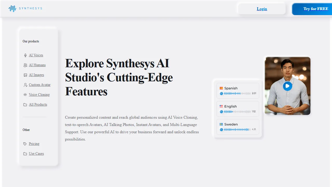The image size is (332, 187).
Task: Open the Use Cases link
Action: point(36,154)
